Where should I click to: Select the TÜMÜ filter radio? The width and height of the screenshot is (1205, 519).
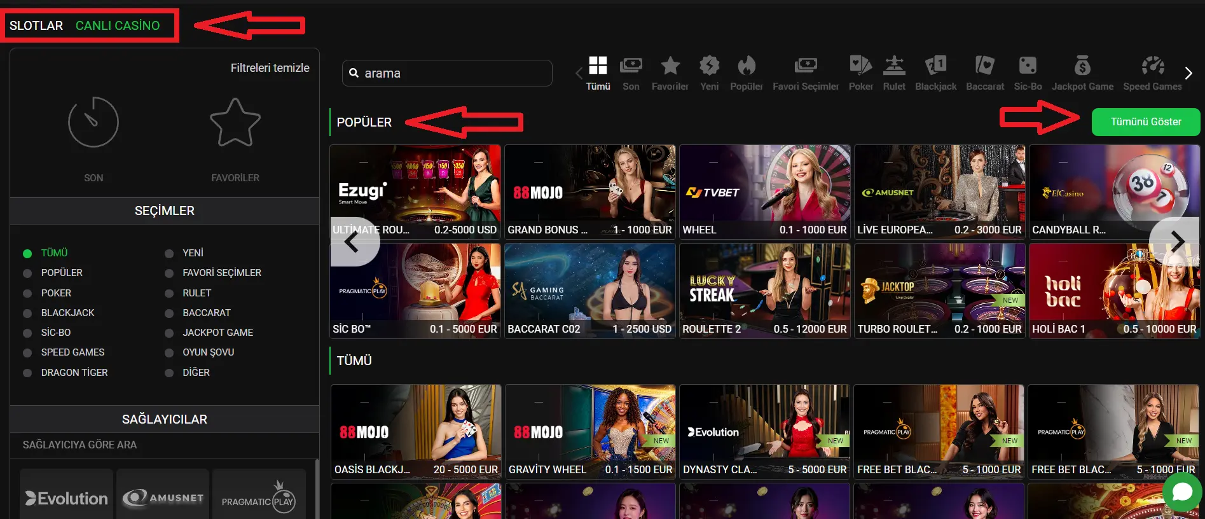[x=27, y=254]
